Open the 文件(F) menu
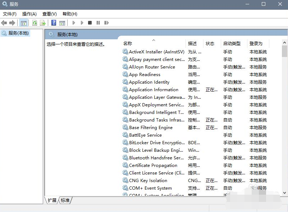 (x=10, y=14)
